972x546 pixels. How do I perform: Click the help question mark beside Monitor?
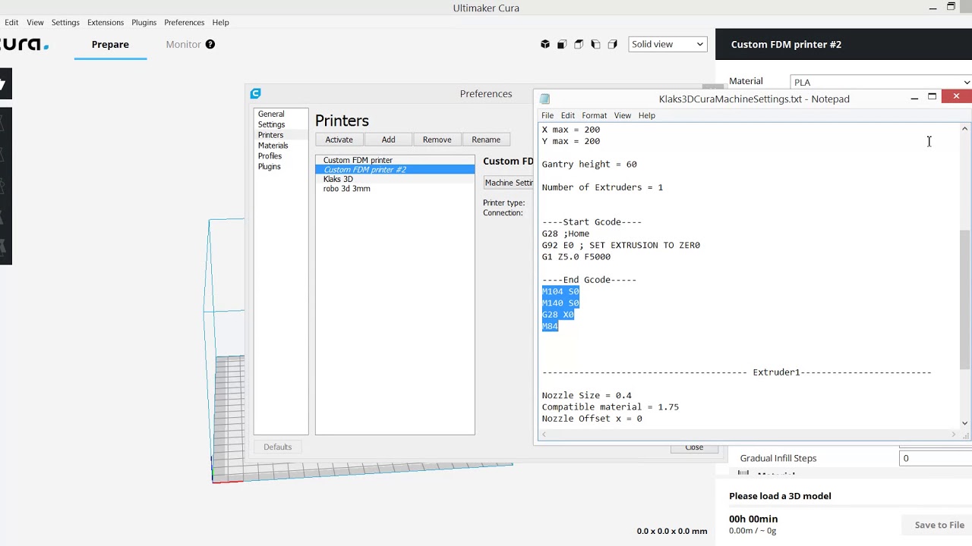(x=210, y=44)
